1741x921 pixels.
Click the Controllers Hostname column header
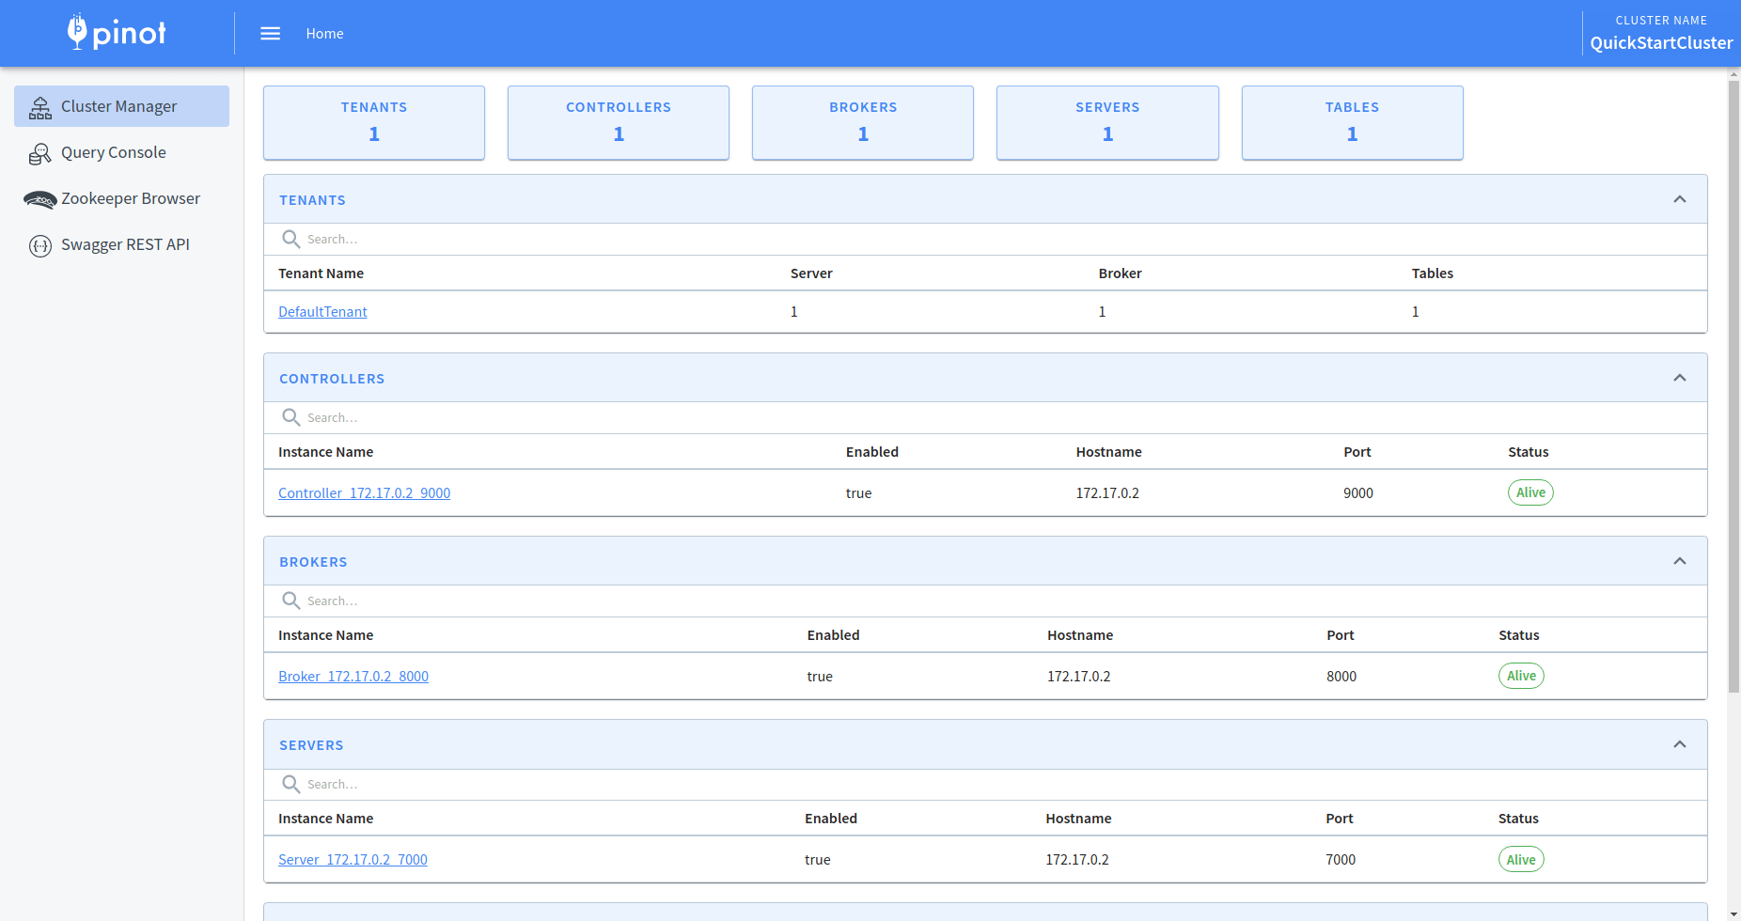point(1108,452)
